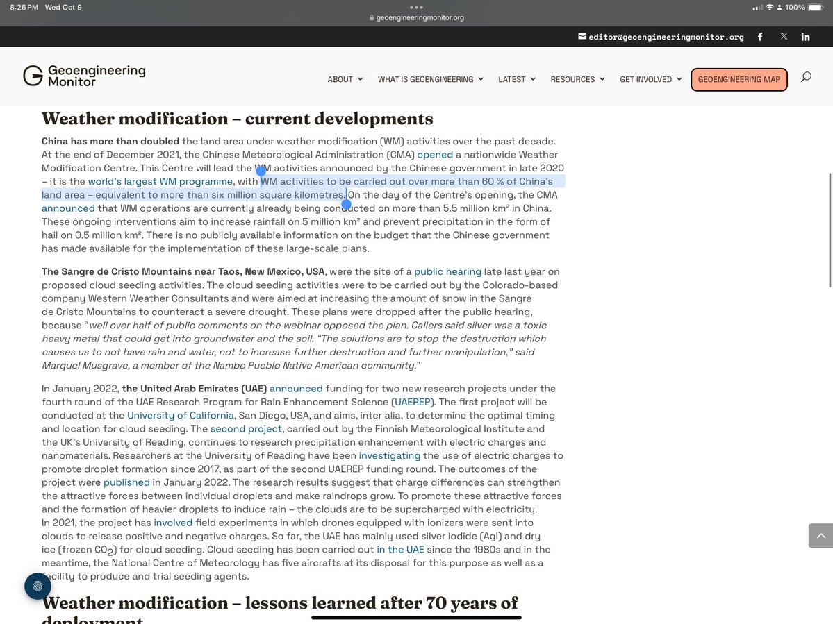This screenshot has width=833, height=624.
Task: Open the Resources navigation menu
Action: click(577, 79)
